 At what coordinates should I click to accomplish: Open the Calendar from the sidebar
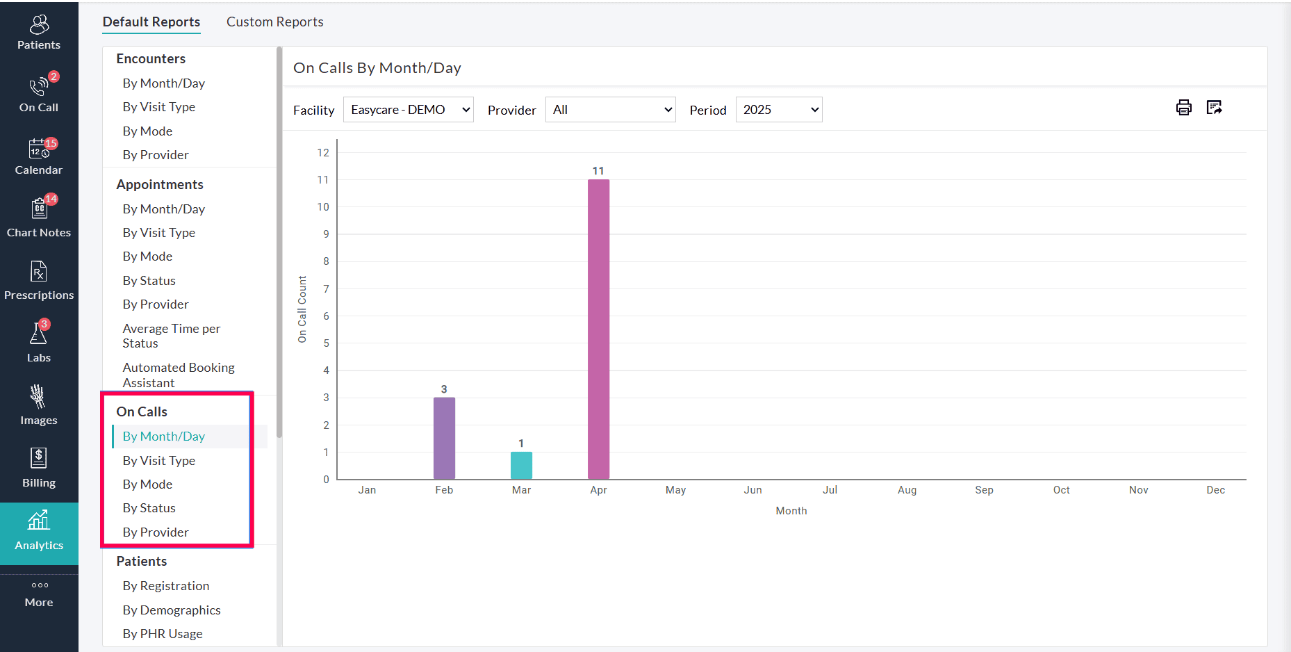coord(38,156)
